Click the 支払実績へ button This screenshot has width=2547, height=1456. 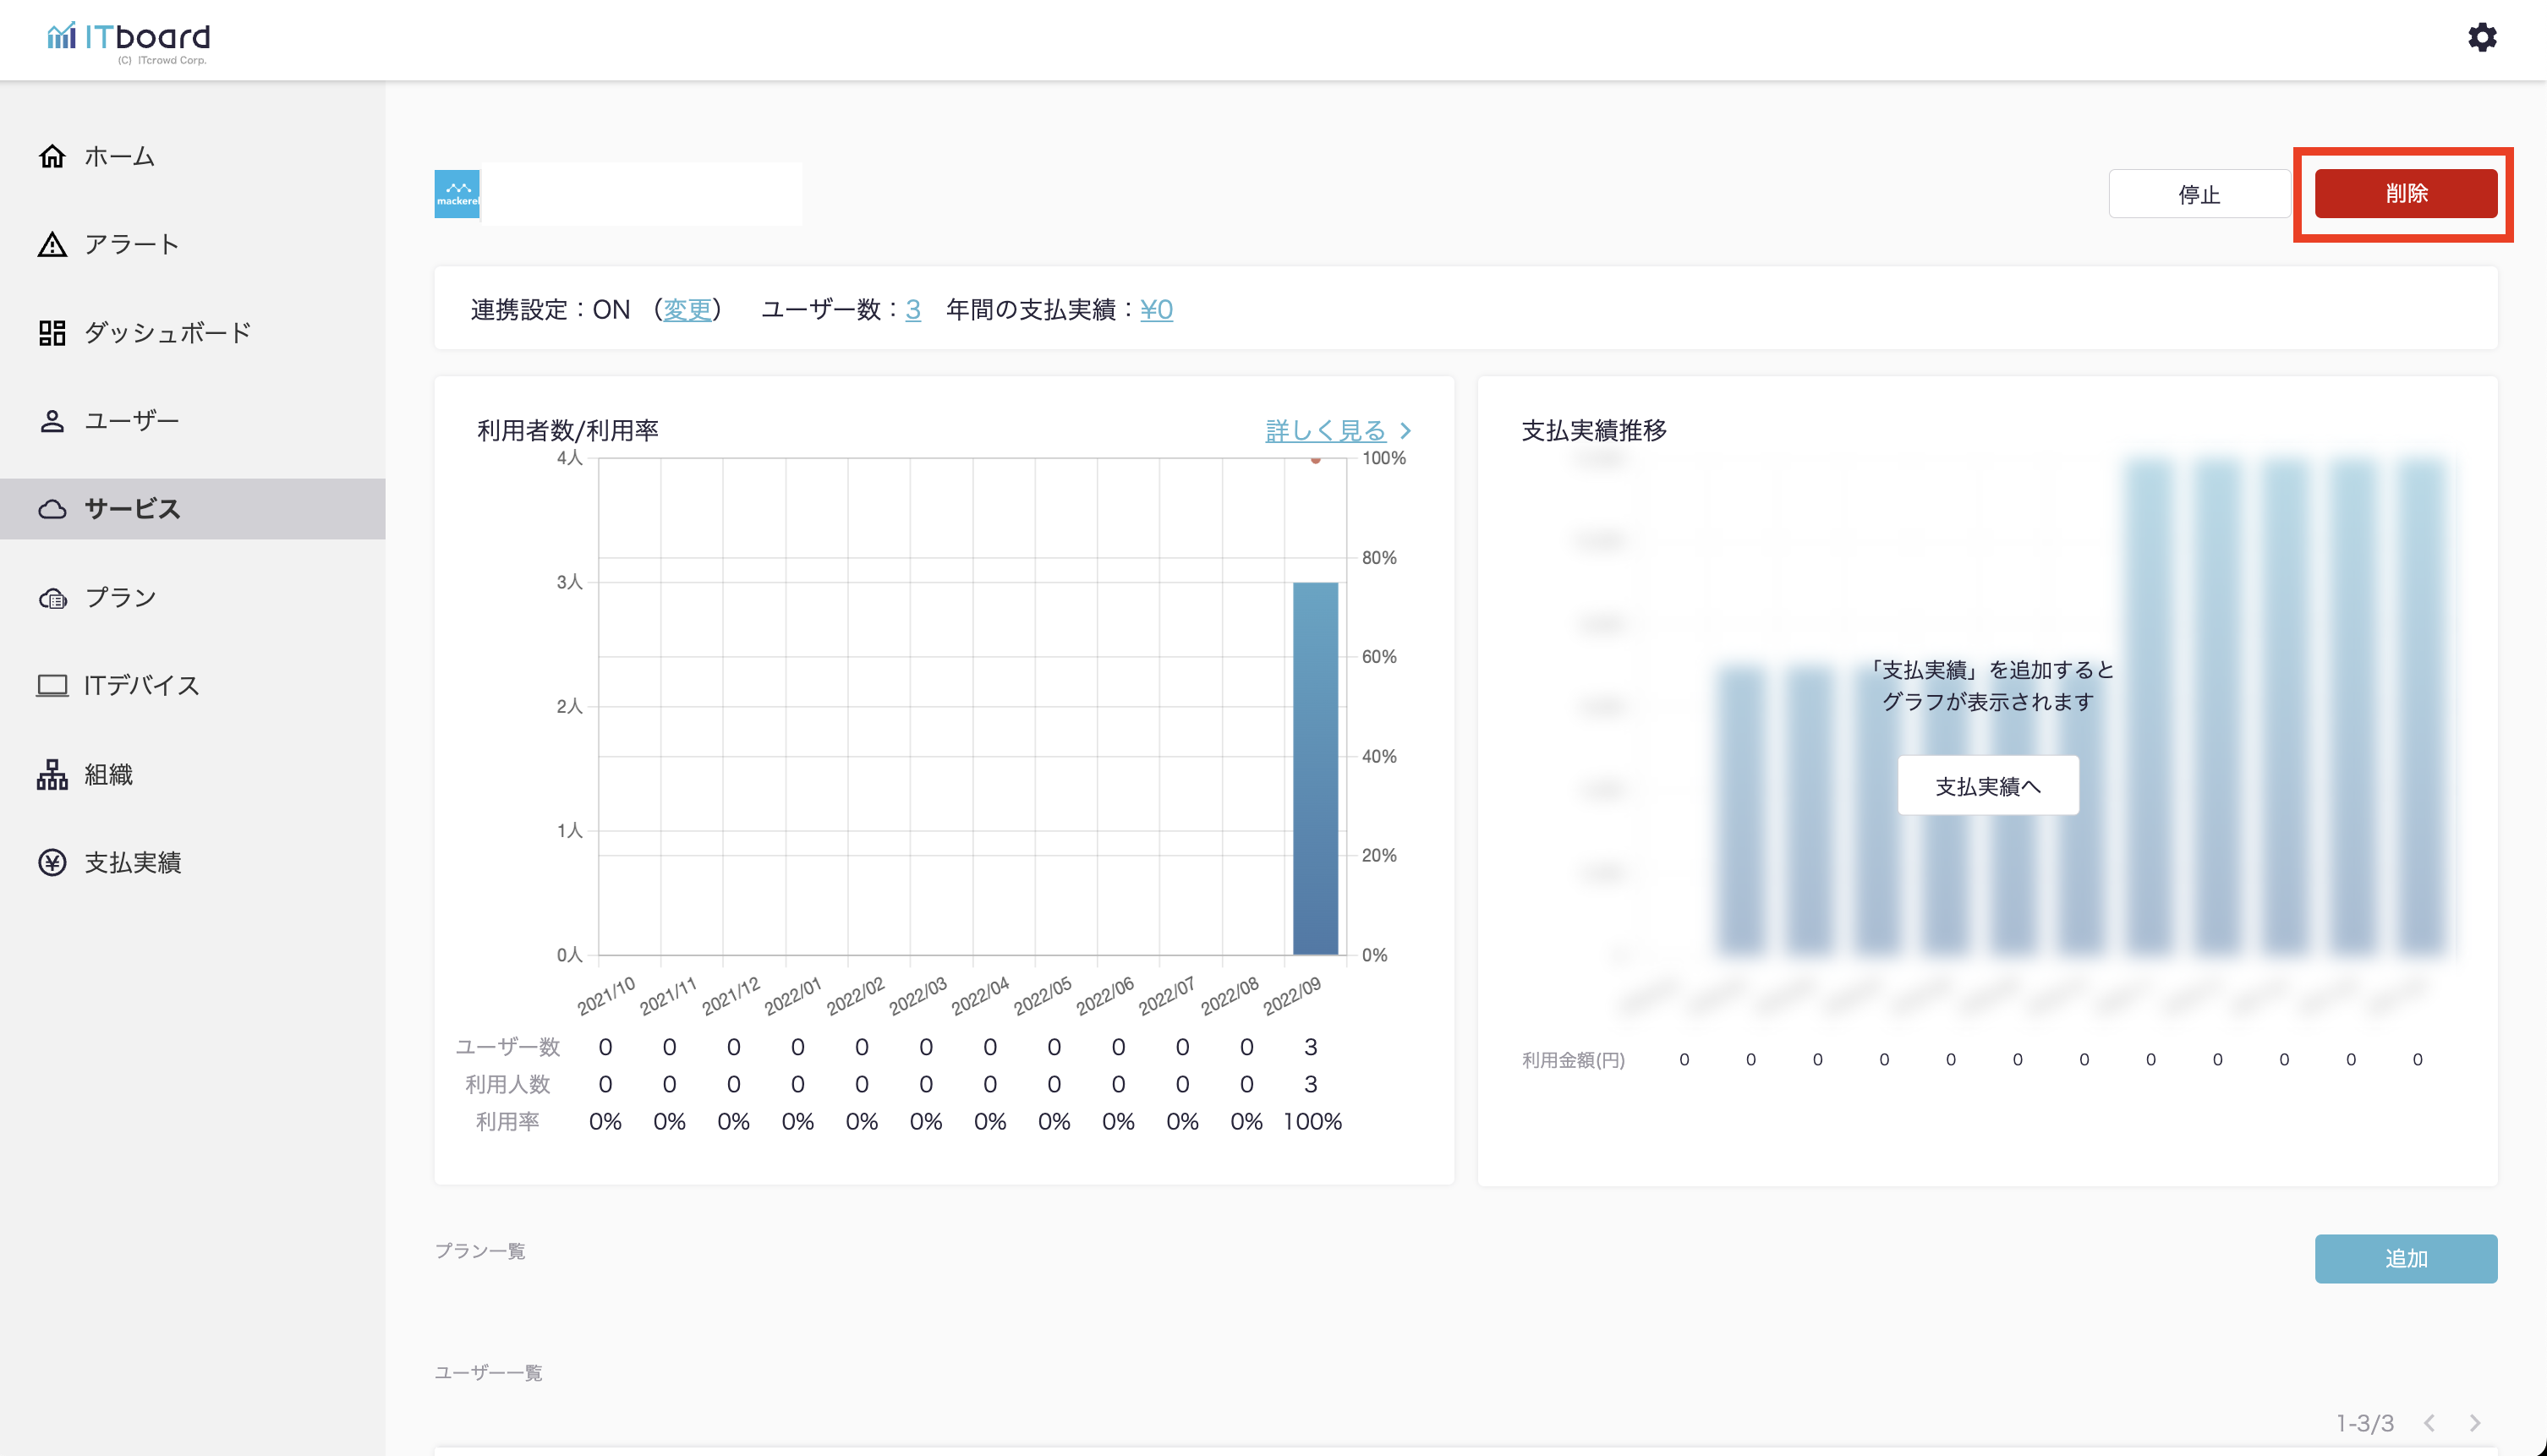(1987, 786)
